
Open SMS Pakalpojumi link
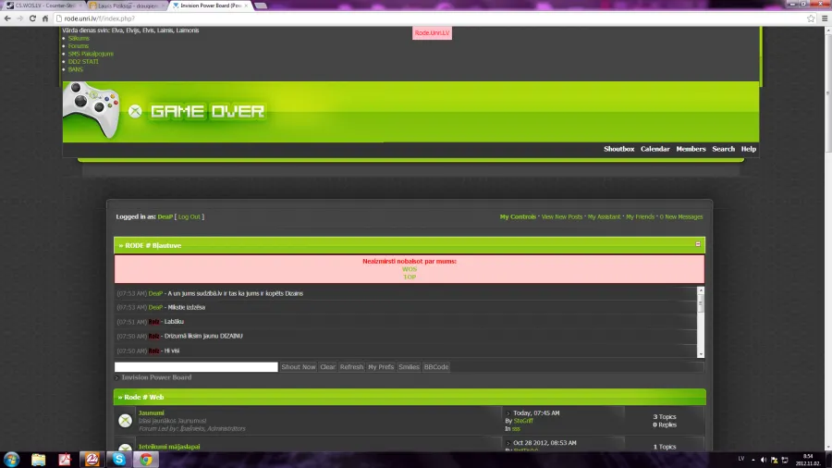(x=91, y=54)
